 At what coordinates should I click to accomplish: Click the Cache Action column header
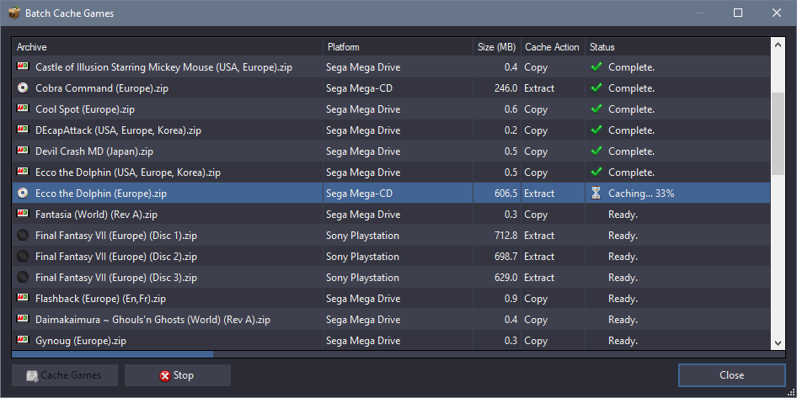[552, 47]
